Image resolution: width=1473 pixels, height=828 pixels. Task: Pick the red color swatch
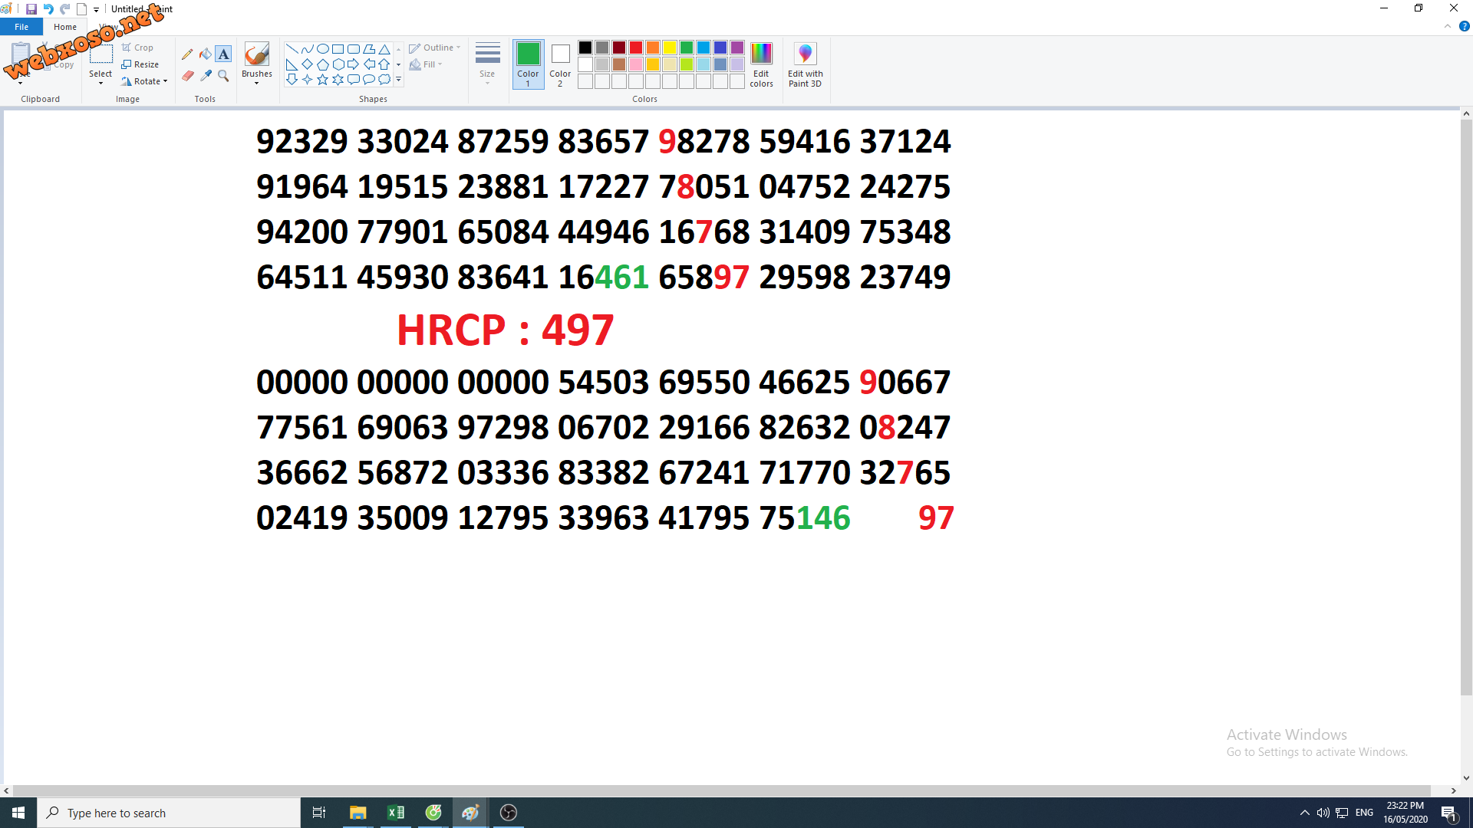tap(636, 48)
